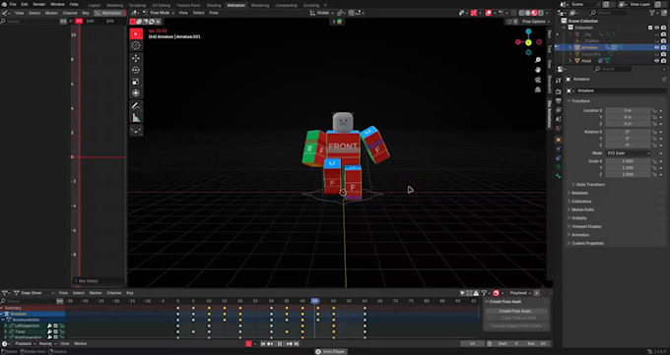Click the Anim Player status bar button
The image size is (670, 355).
pyautogui.click(x=330, y=352)
